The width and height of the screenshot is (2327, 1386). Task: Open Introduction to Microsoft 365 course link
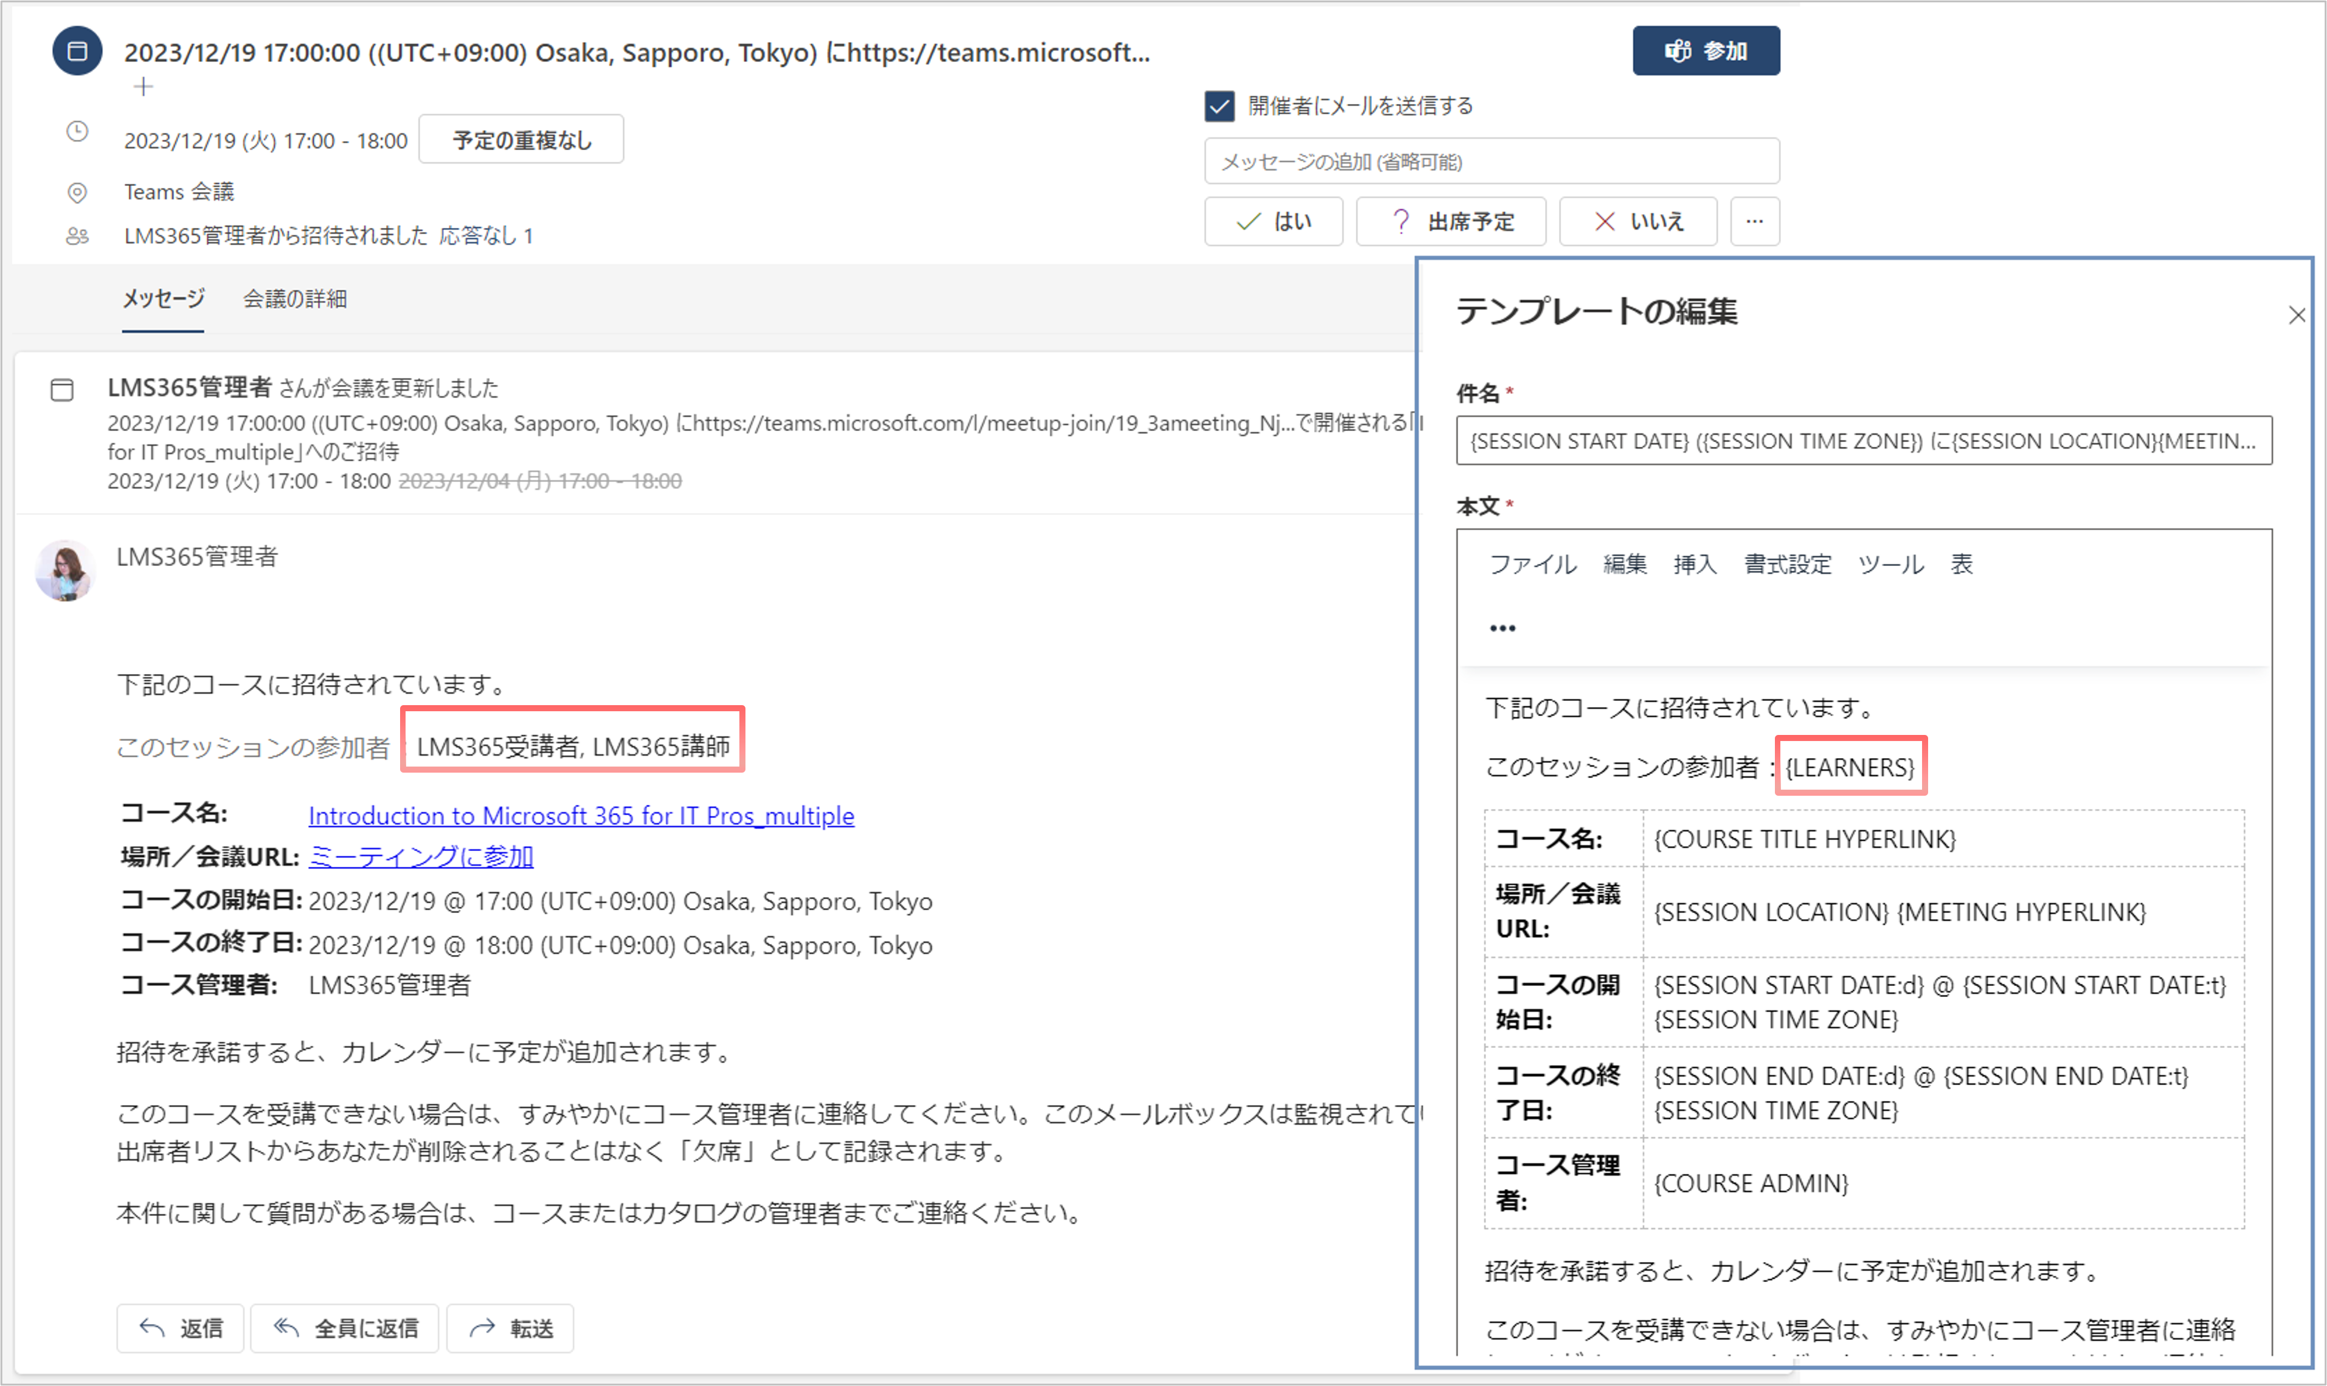581,815
